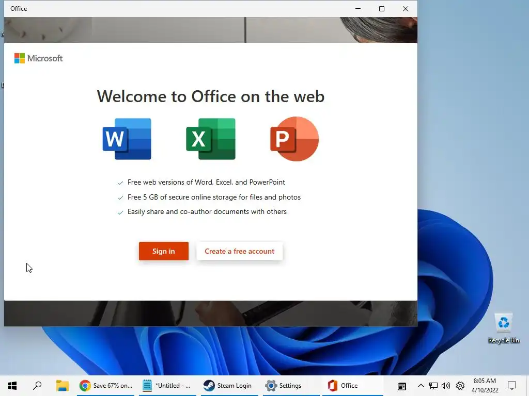Click Create a free account
This screenshot has height=396, width=529.
240,251
